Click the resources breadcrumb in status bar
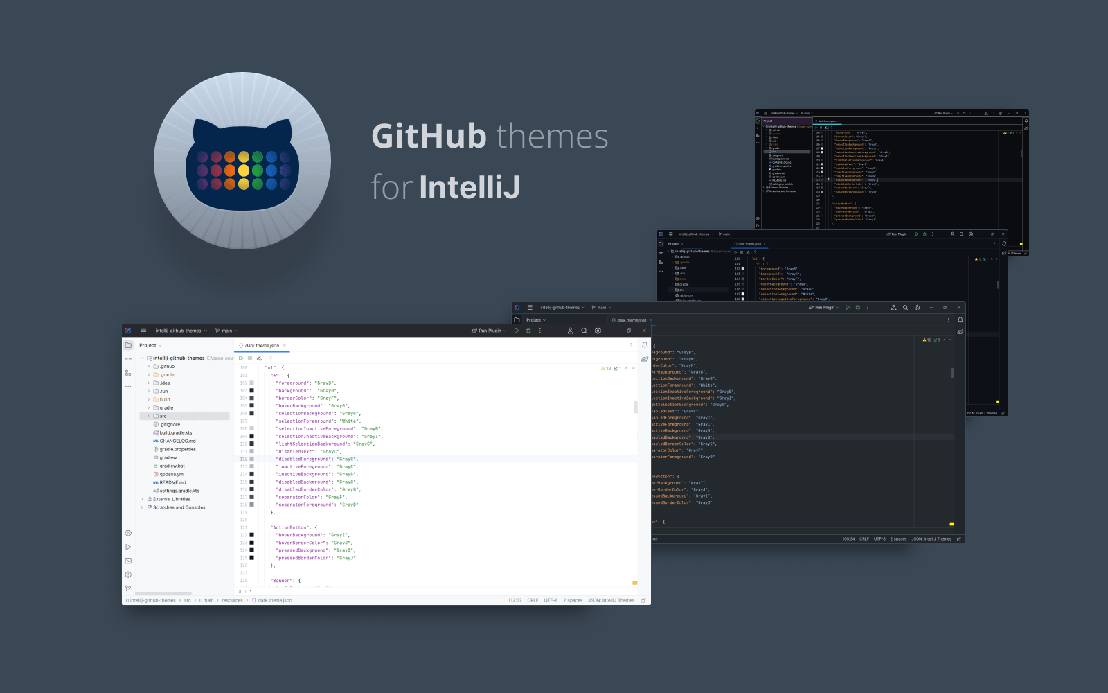 (232, 600)
